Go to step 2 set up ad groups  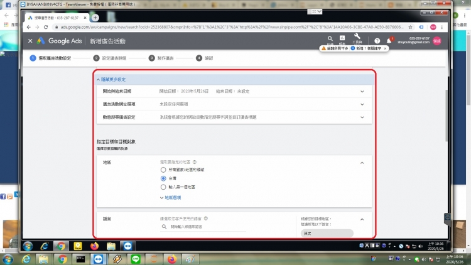110,58
